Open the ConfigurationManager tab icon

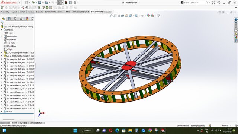(x=15, y=19)
